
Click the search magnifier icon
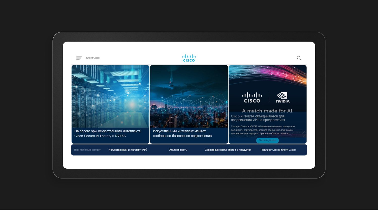tap(299, 58)
